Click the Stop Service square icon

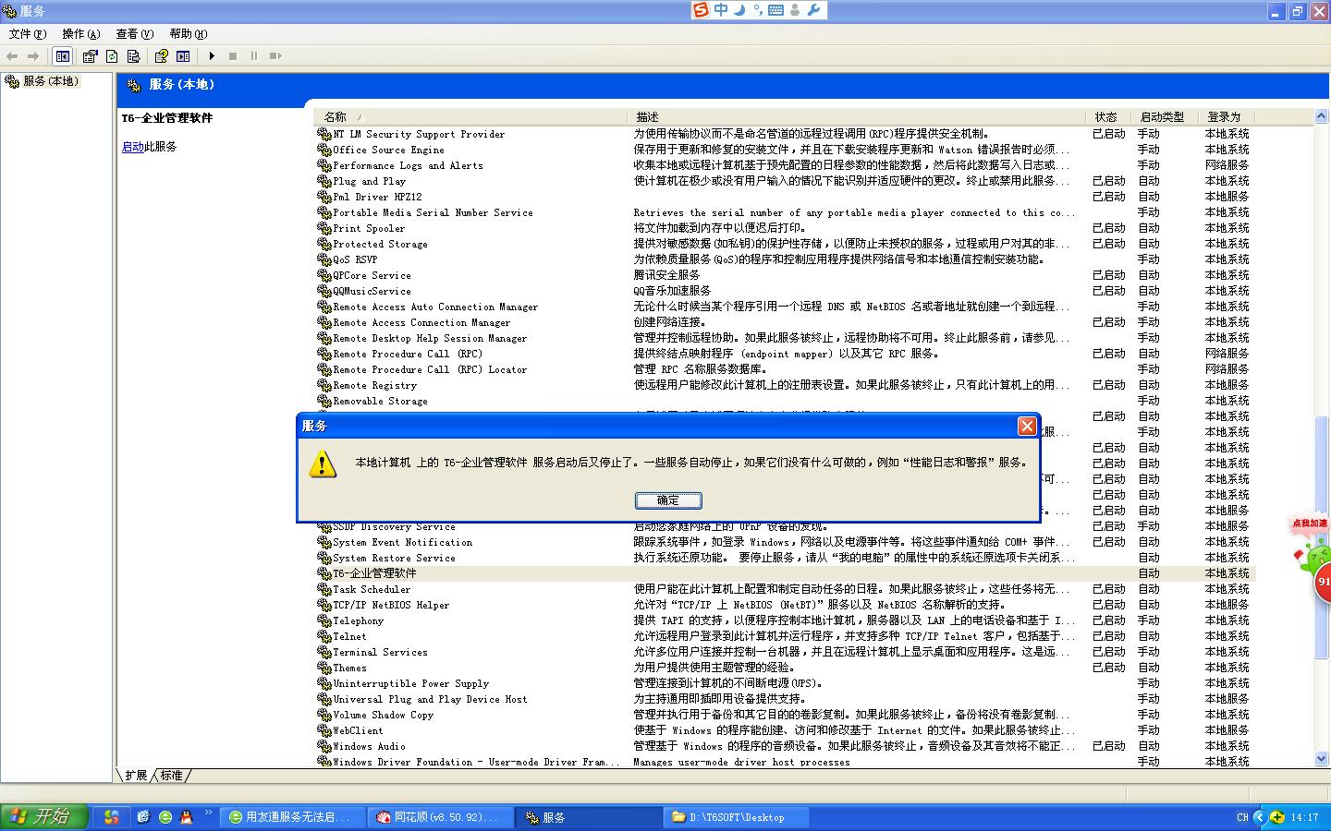233,56
